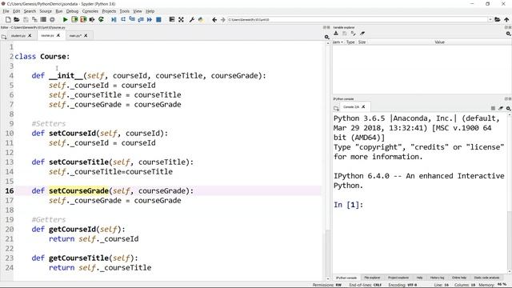The image size is (512, 288).
Task: Open the Consoles menu
Action: coord(90,11)
